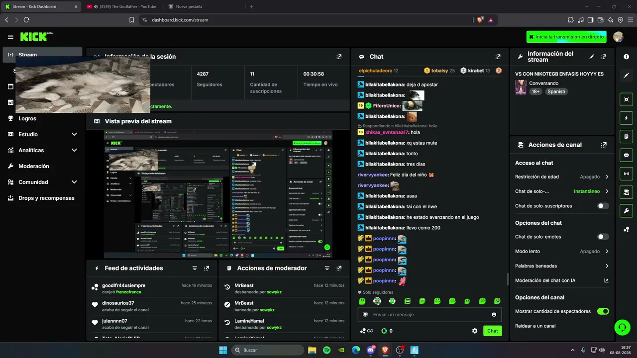This screenshot has height=358, width=637.
Task: Pop out the Información de la sesión panel
Action: 339,57
